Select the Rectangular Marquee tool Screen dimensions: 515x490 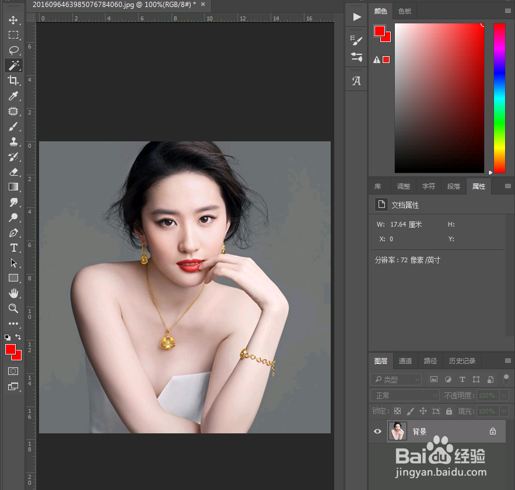tap(13, 35)
